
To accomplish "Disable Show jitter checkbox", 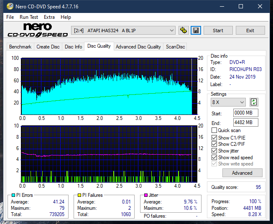I will pyautogui.click(x=214, y=151).
